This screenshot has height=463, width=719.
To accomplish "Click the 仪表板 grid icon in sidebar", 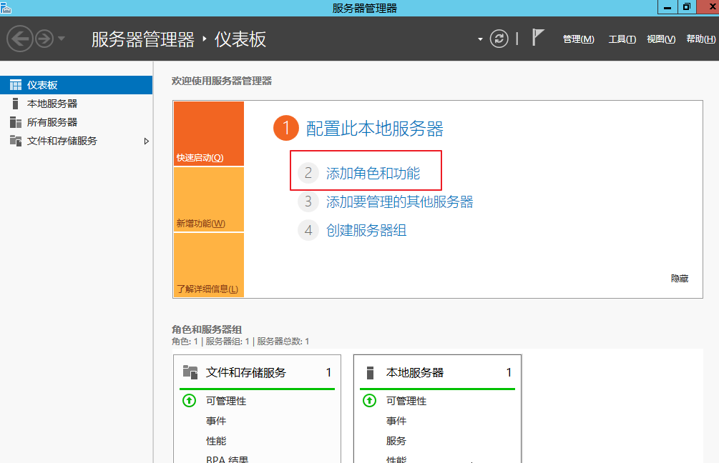I will pos(16,85).
